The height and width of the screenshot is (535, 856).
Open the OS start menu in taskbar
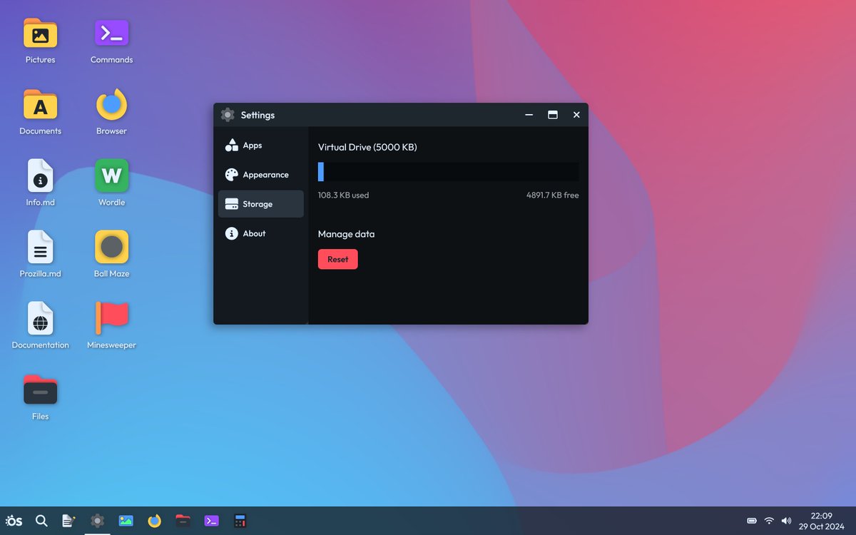(x=14, y=521)
